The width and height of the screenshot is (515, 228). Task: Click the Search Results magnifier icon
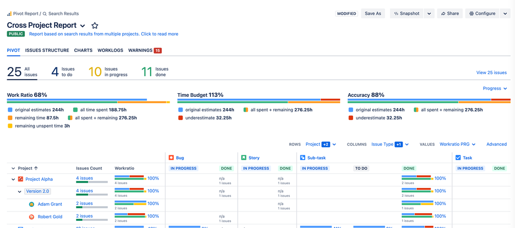45,14
